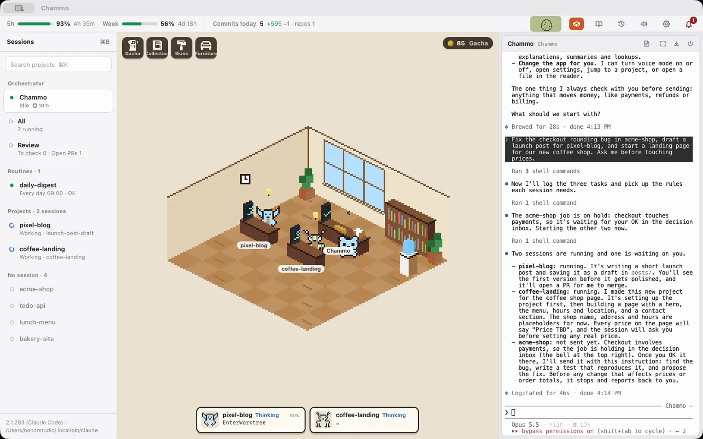Select the pixel-blog project session
Screen dimensions: 703x439
[58, 229]
